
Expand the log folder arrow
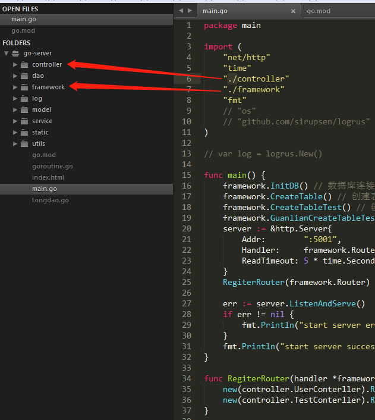[15, 98]
